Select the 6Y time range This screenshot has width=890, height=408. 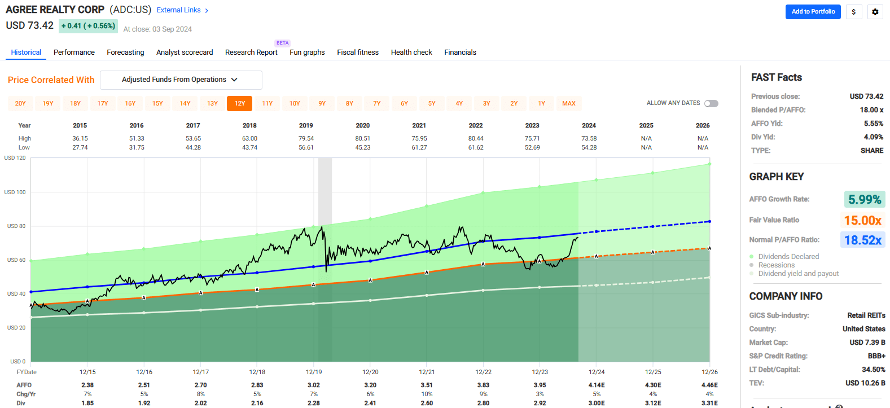(404, 103)
